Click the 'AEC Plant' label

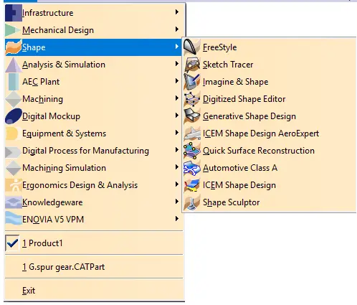coord(41,82)
